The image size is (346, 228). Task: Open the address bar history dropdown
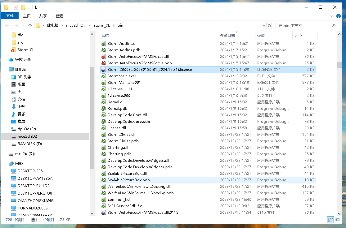point(264,26)
